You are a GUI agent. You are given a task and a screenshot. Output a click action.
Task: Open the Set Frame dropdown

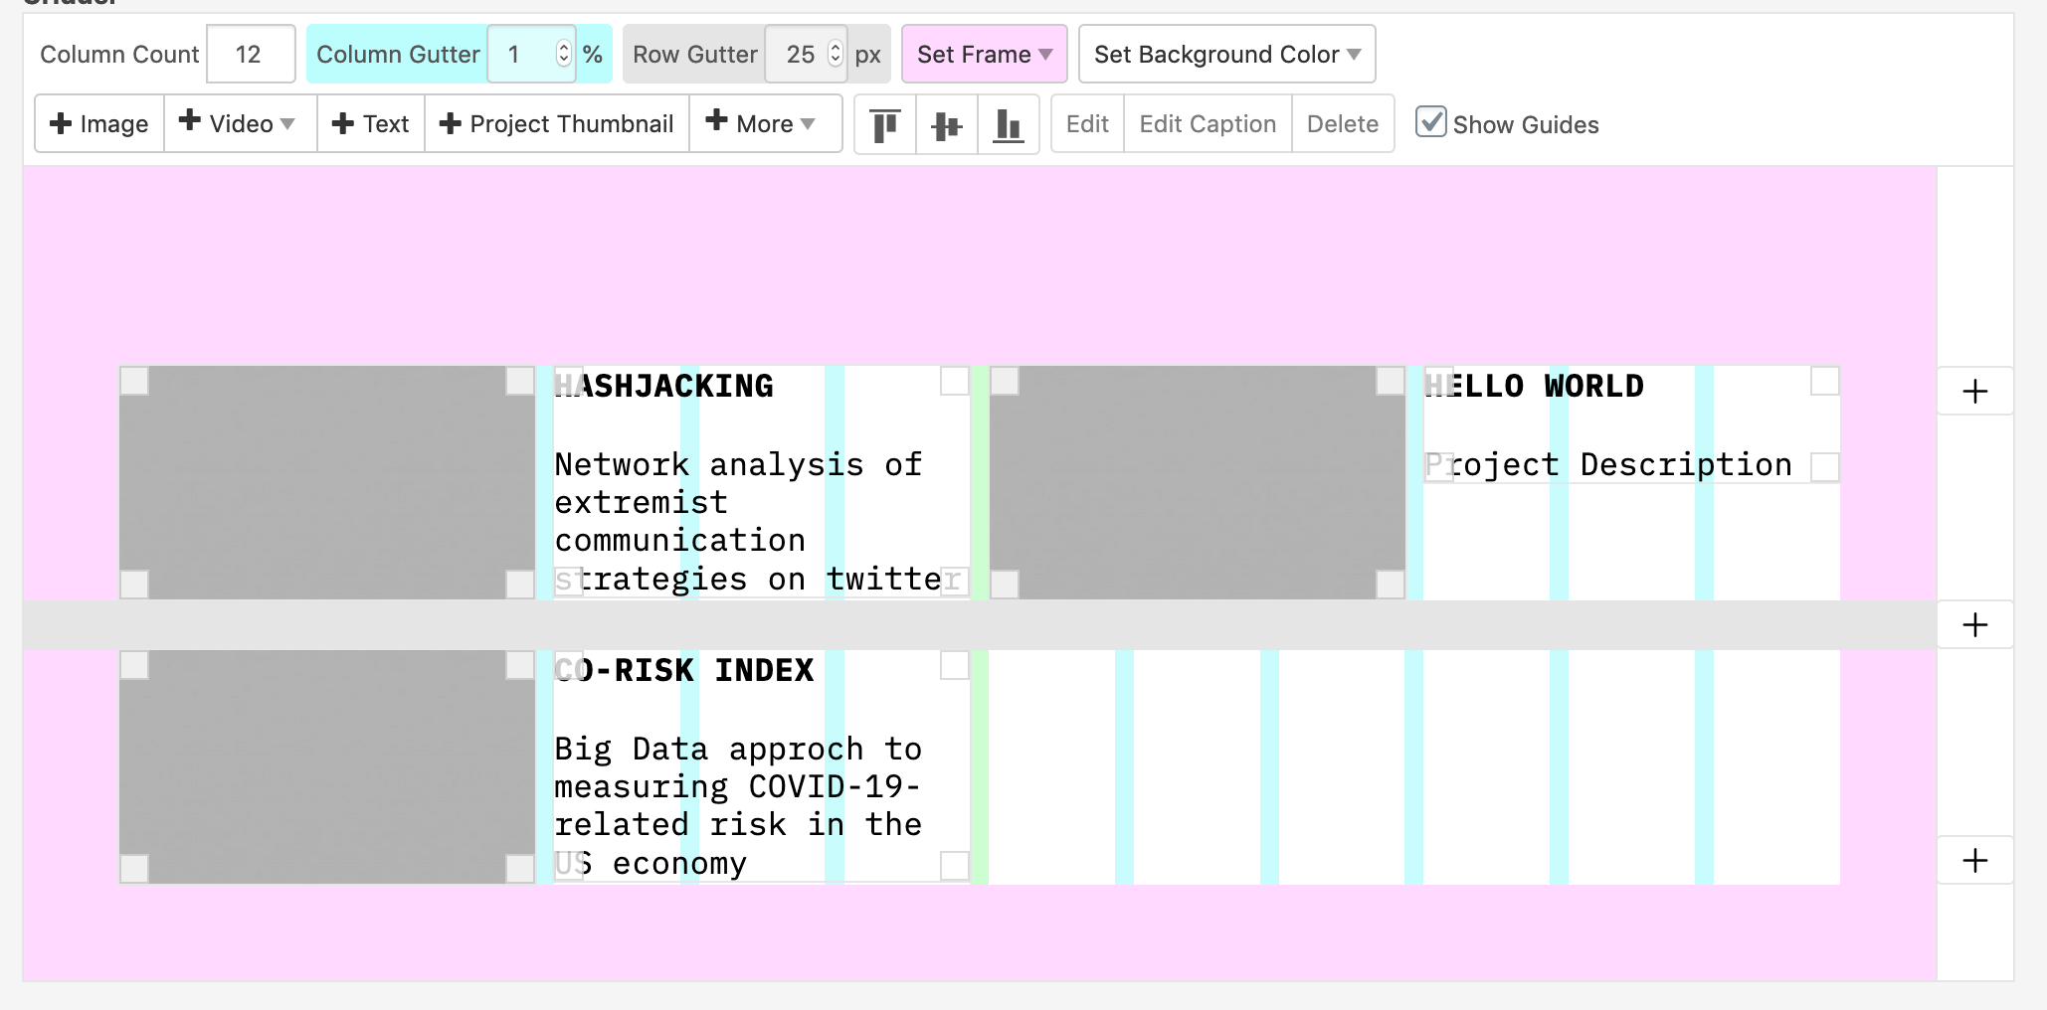click(x=984, y=55)
